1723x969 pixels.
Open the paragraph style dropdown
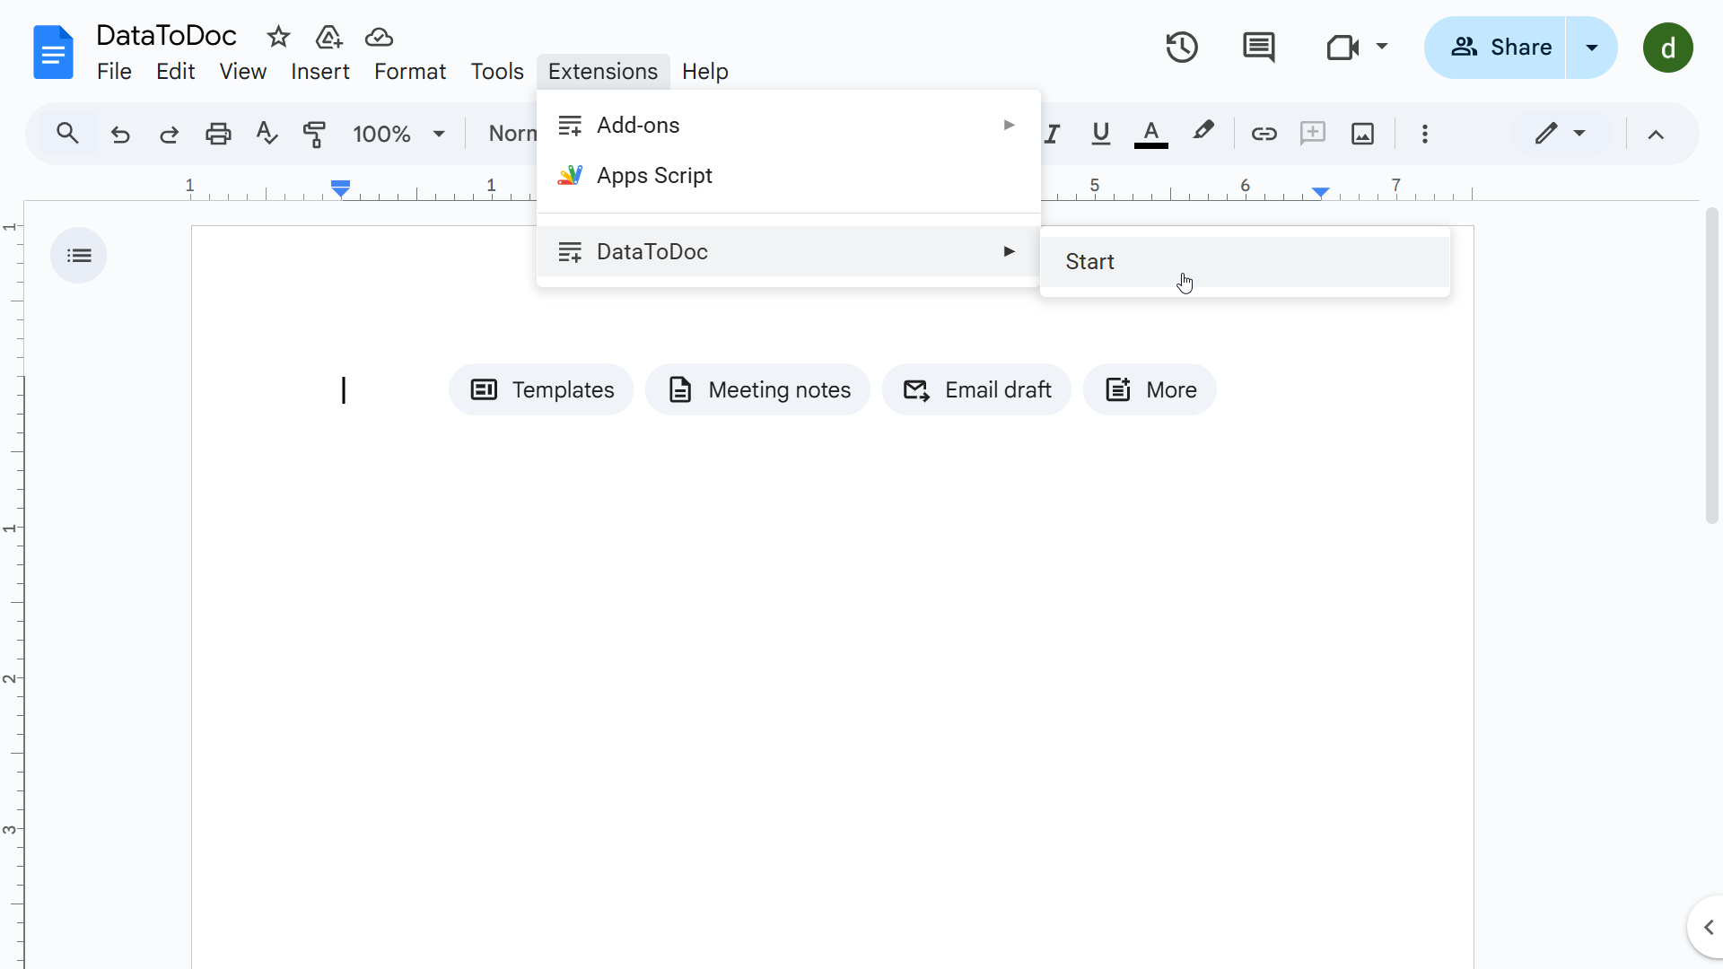[x=512, y=134]
